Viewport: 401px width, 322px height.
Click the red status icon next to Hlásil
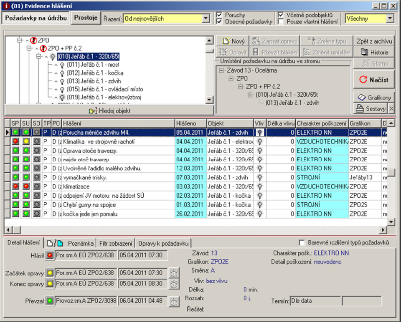(50, 255)
